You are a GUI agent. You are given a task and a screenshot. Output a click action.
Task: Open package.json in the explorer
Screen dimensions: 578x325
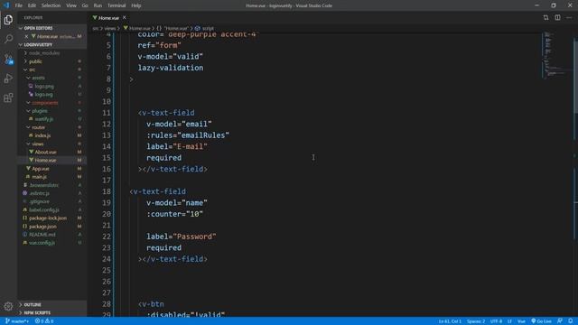51,227
